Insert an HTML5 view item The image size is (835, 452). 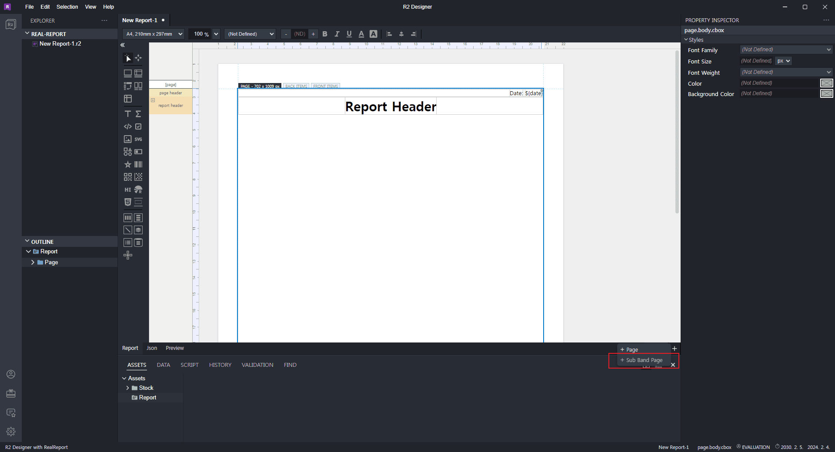(128, 202)
